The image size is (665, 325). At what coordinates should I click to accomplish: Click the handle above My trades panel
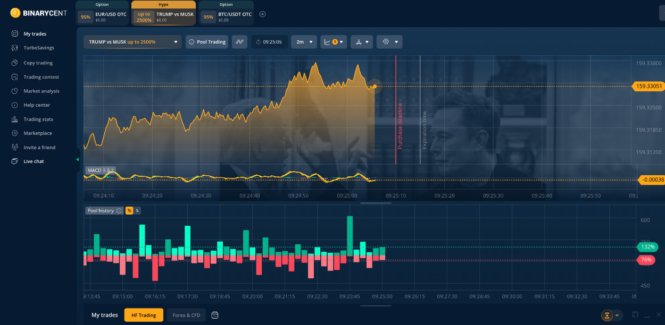(376, 305)
